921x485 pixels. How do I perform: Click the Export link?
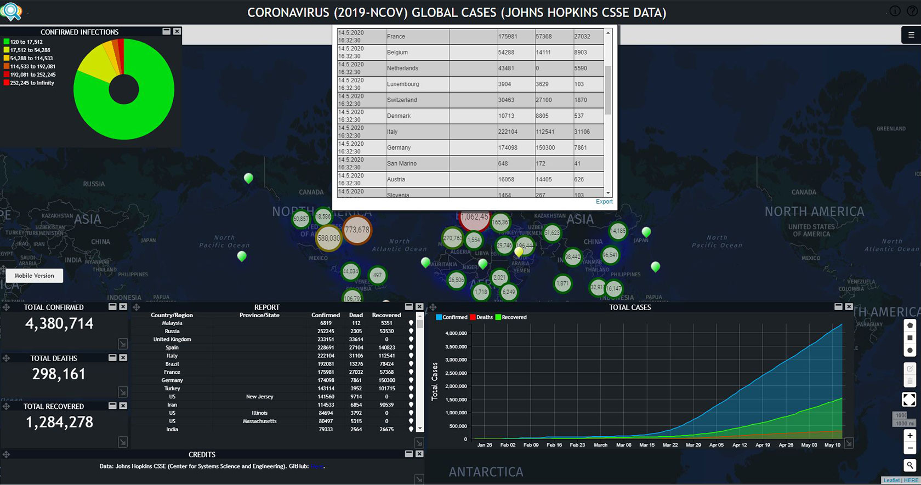tap(604, 202)
